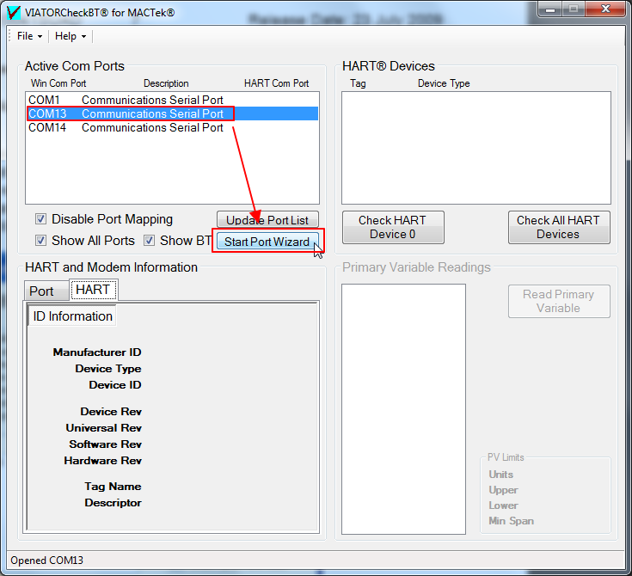Screen dimensions: 632x576
Task: Click the Min Span label in PV Limits
Action: pos(511,521)
